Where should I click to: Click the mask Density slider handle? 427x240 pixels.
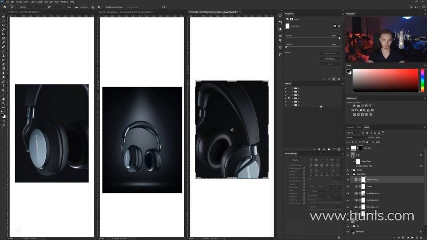click(x=339, y=38)
